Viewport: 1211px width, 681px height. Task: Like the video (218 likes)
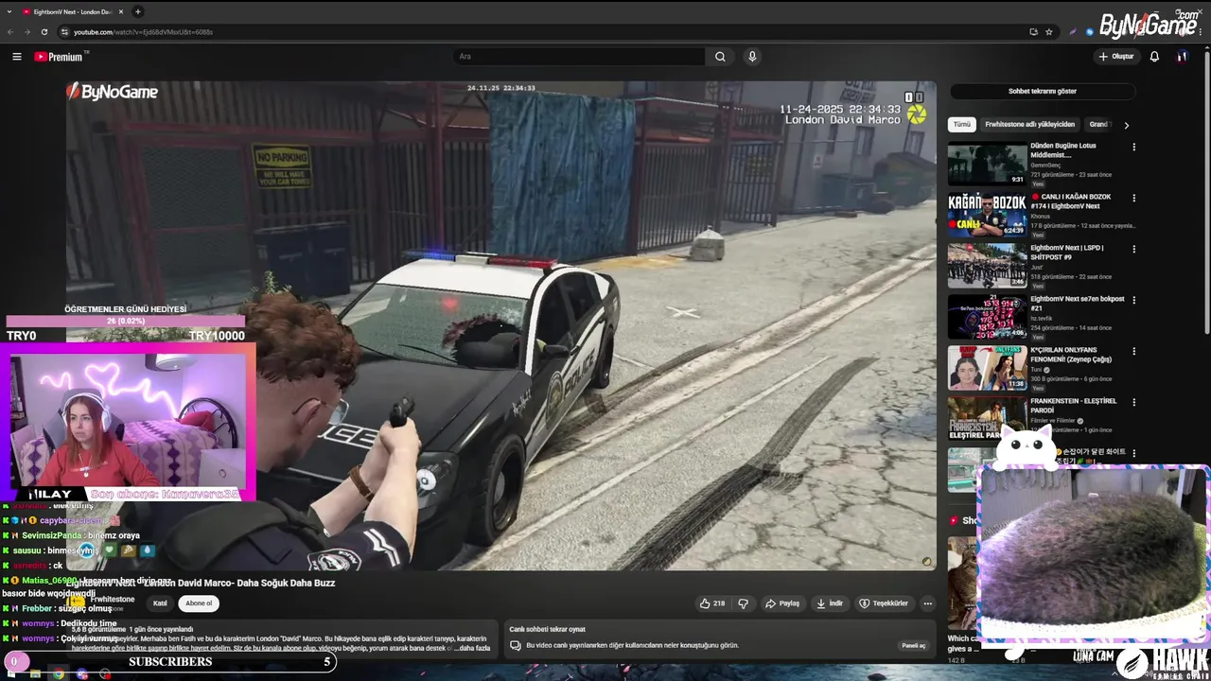[x=711, y=603]
